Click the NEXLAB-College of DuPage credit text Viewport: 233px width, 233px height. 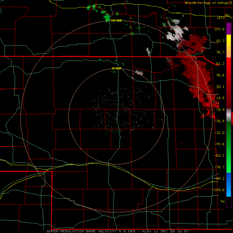pos(208,3)
